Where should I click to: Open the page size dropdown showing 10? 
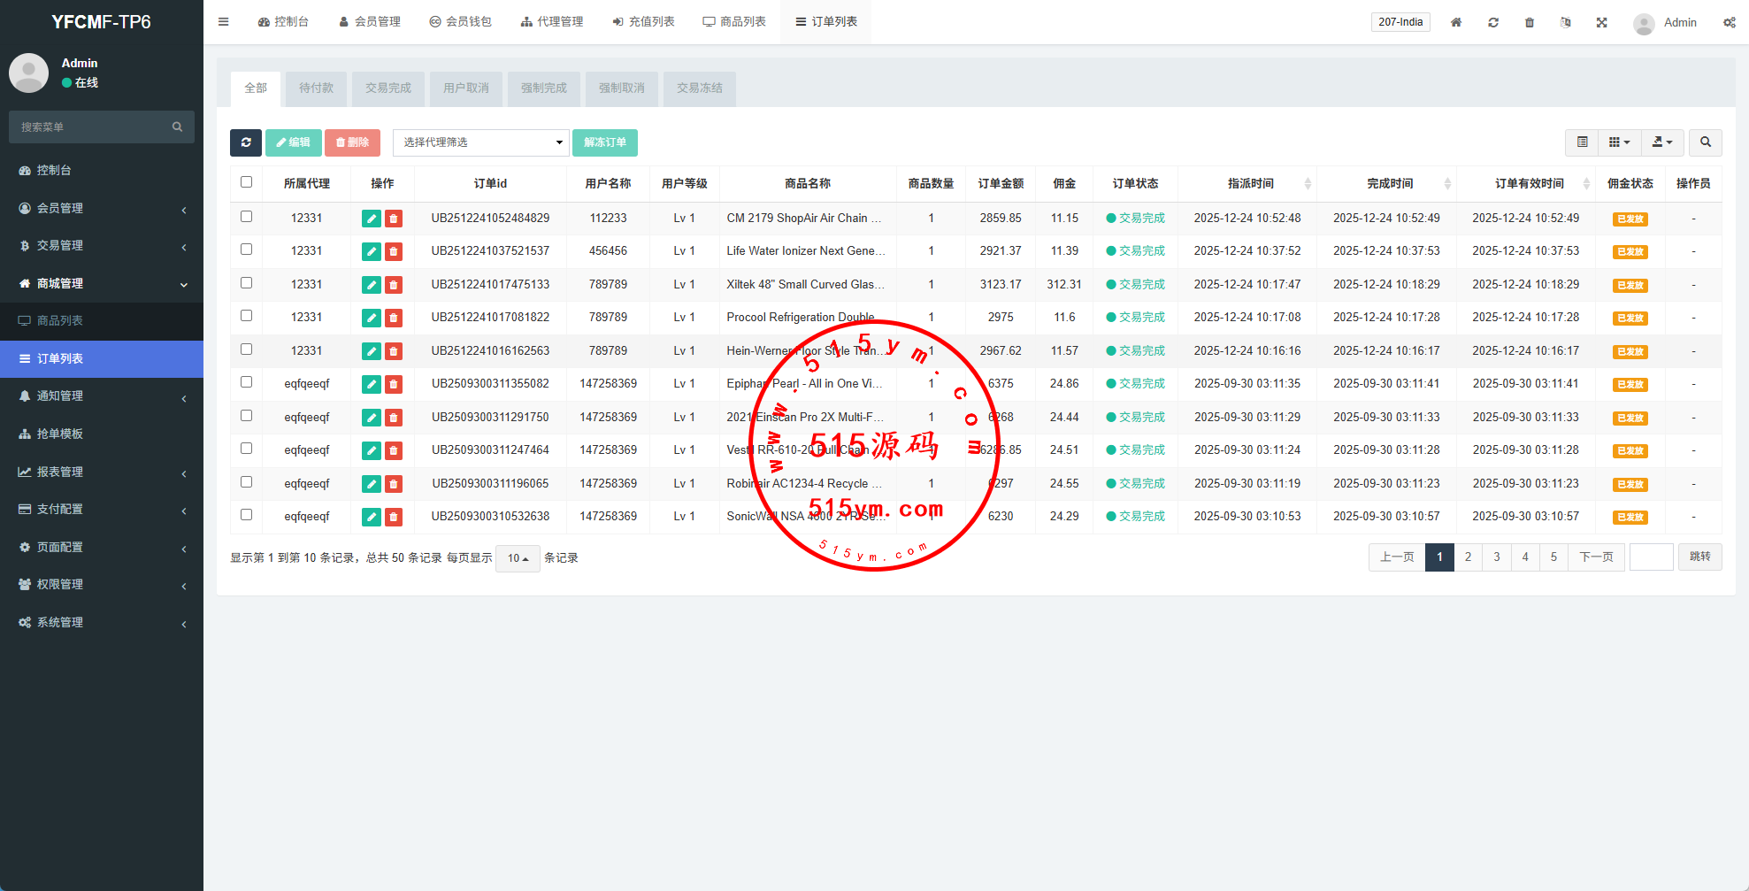point(518,558)
